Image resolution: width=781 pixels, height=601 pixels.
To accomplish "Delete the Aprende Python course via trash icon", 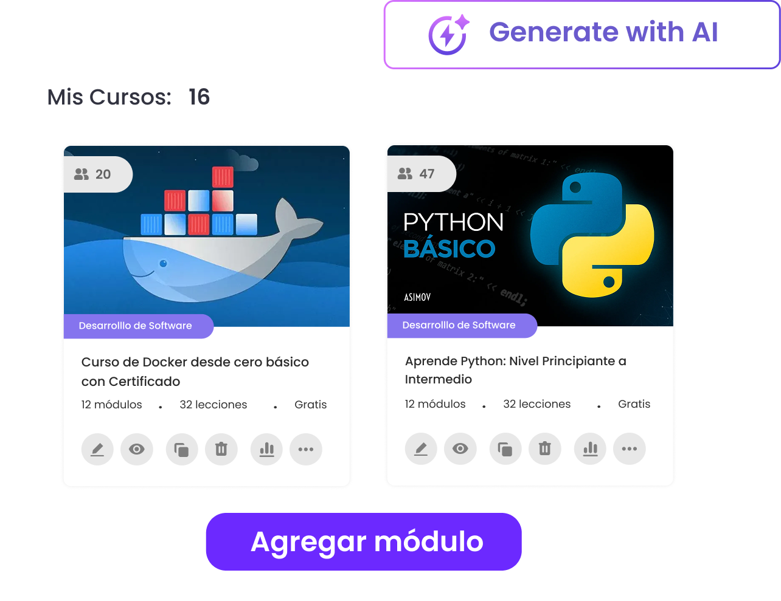I will coord(545,449).
